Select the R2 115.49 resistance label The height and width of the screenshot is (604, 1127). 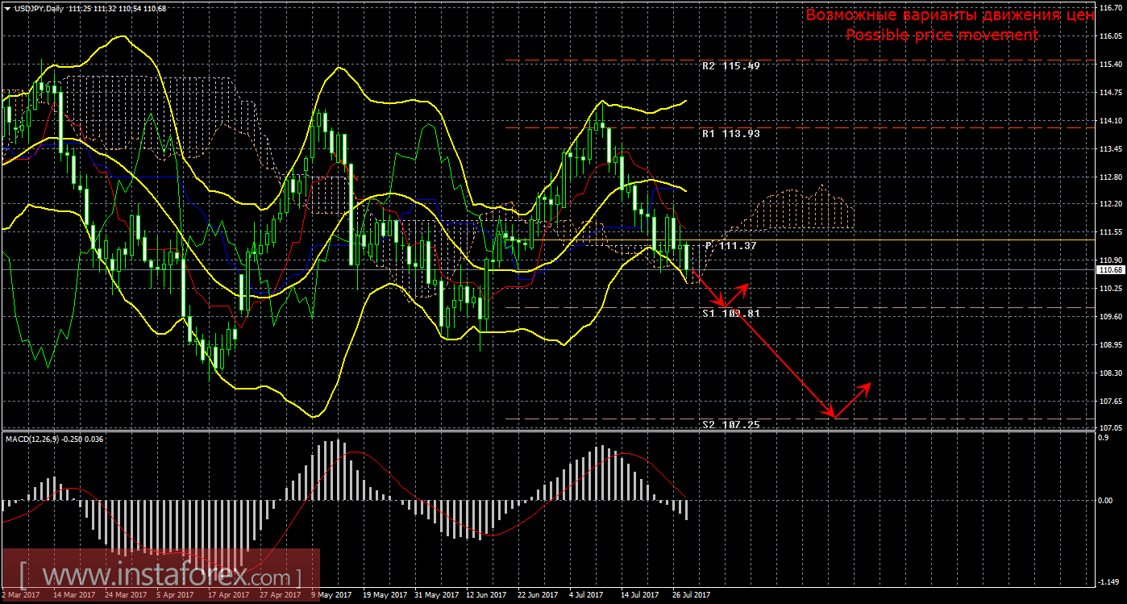[x=730, y=66]
